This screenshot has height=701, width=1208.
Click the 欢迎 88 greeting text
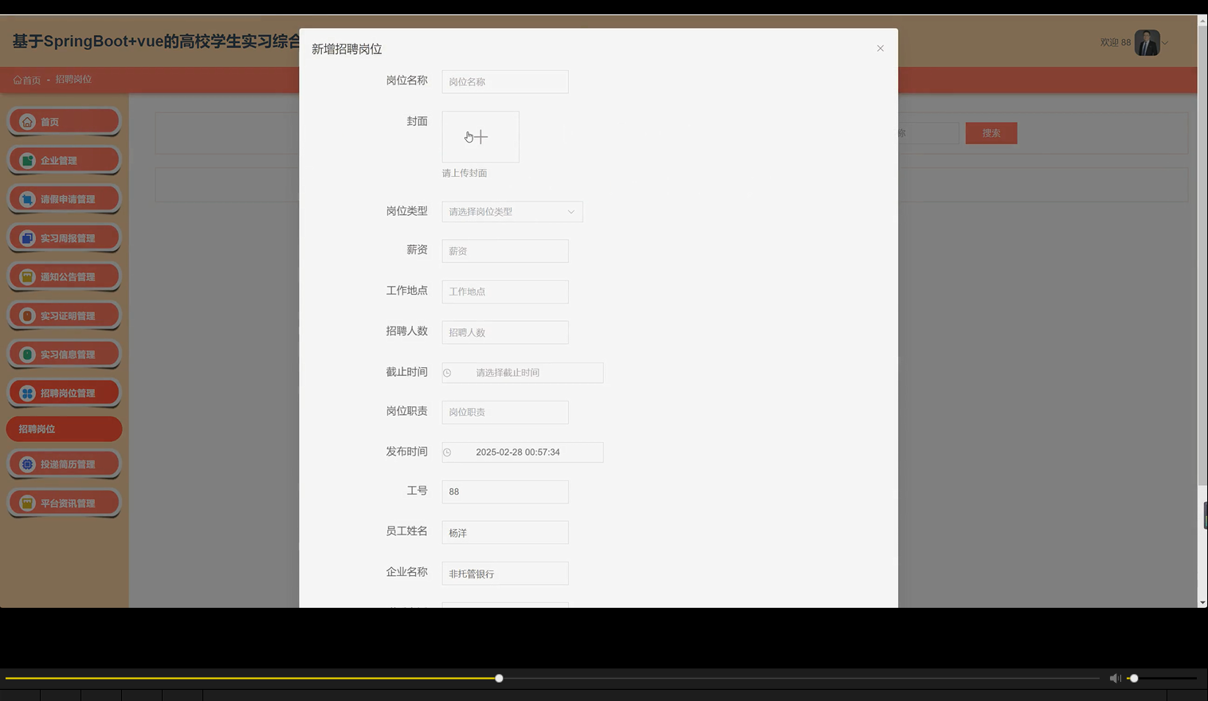(x=1116, y=42)
